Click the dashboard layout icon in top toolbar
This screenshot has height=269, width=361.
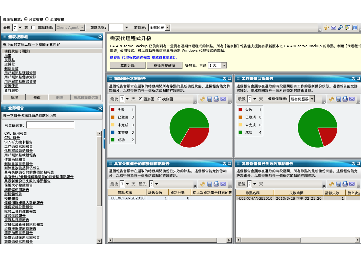point(355,28)
